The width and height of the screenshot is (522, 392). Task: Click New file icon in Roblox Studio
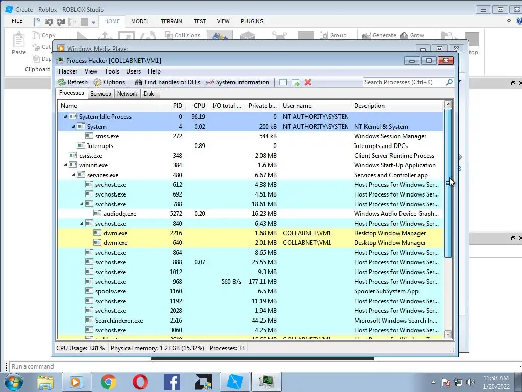[x=37, y=22]
